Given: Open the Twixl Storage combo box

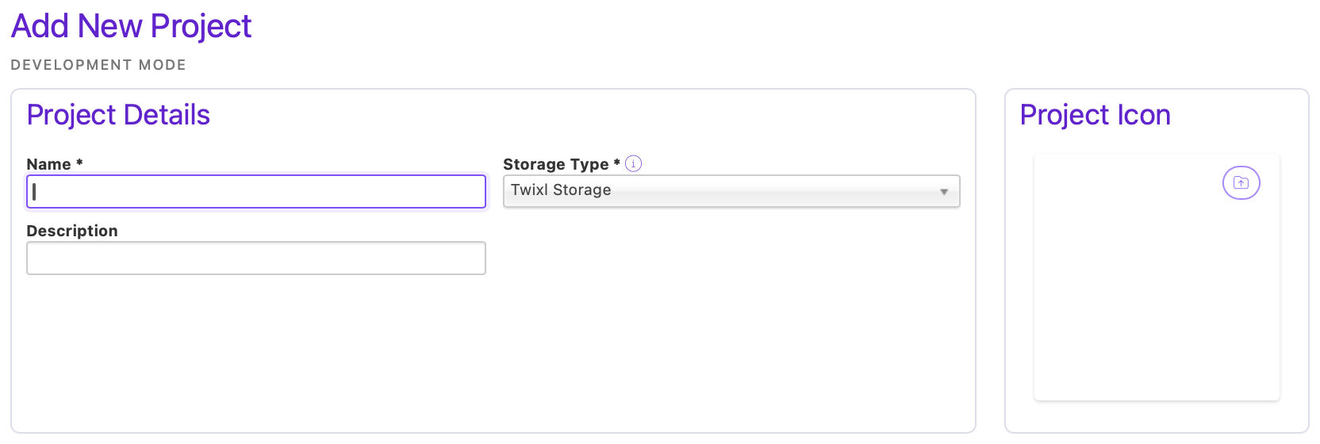Looking at the screenshot, I should pos(731,191).
